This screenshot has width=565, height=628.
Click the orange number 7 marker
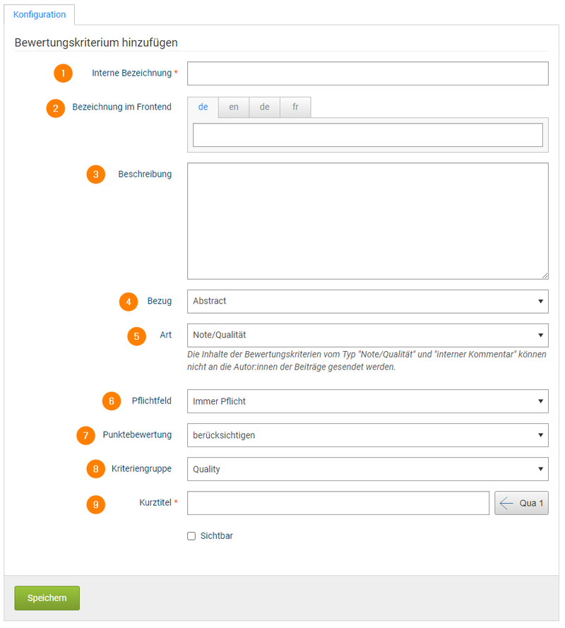point(86,435)
